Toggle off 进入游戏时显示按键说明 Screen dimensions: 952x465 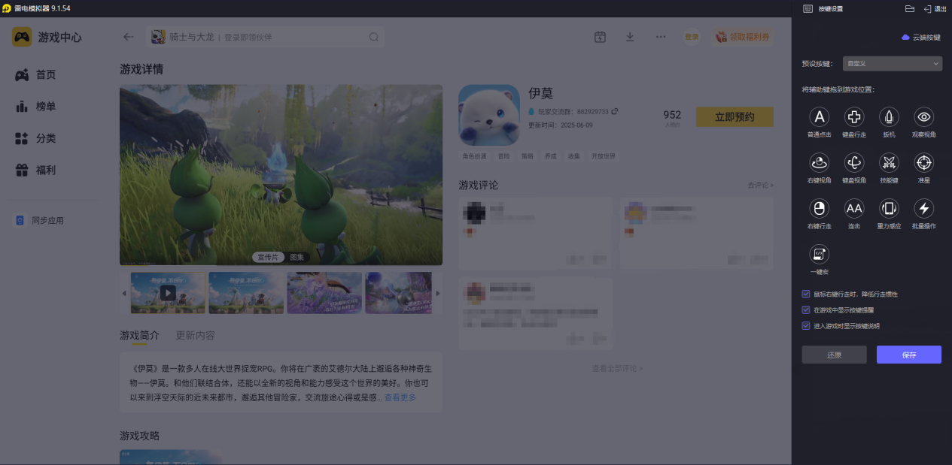tap(806, 325)
